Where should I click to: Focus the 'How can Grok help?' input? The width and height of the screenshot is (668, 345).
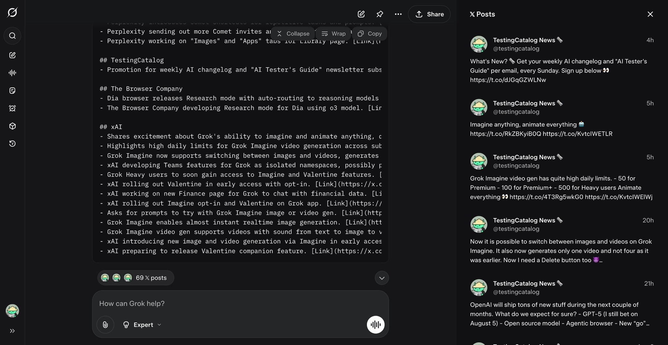tap(240, 304)
